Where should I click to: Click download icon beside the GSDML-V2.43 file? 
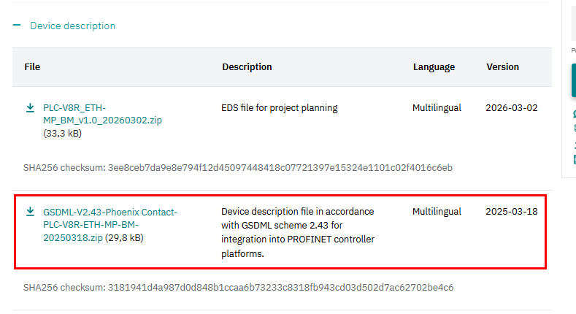point(30,212)
